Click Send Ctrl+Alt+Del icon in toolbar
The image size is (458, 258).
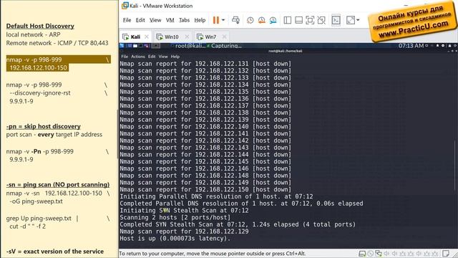[x=235, y=20]
